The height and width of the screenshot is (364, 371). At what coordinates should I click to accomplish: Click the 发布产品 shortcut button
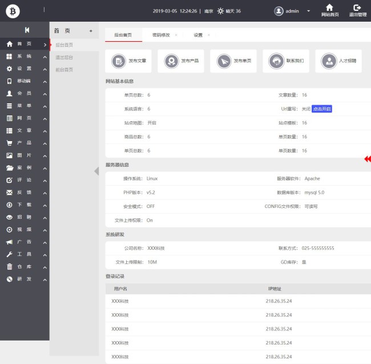pyautogui.click(x=181, y=61)
